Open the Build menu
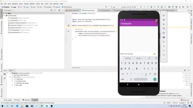 [x=38, y=4]
